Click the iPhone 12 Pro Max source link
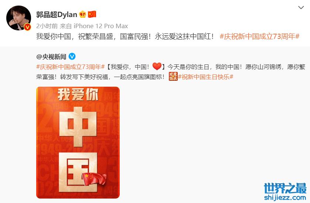This screenshot has height=203, width=310. point(101,26)
